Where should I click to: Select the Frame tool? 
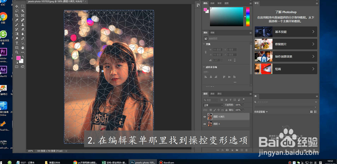pyautogui.click(x=23, y=15)
